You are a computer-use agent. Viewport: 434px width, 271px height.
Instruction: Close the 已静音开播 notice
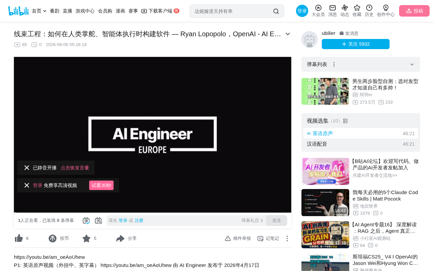(x=27, y=168)
